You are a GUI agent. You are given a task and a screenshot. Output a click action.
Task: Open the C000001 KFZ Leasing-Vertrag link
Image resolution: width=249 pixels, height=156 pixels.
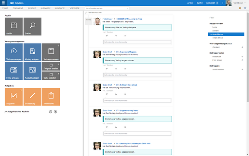coord(129,19)
